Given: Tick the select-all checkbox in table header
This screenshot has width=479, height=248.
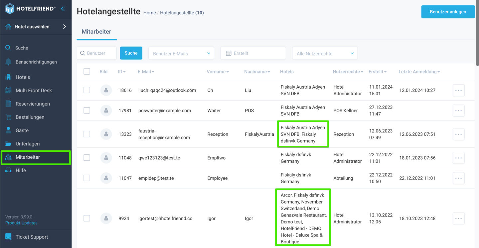Looking at the screenshot, I should 87,71.
